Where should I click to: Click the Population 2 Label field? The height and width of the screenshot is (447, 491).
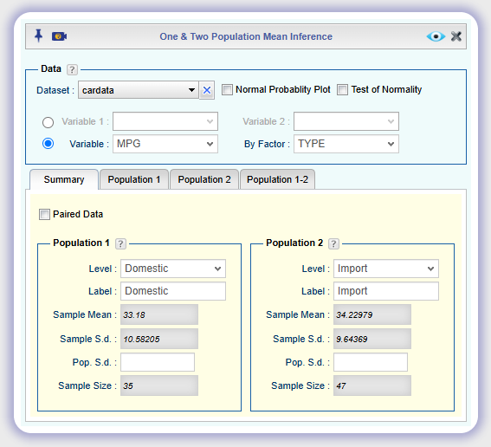pos(386,291)
